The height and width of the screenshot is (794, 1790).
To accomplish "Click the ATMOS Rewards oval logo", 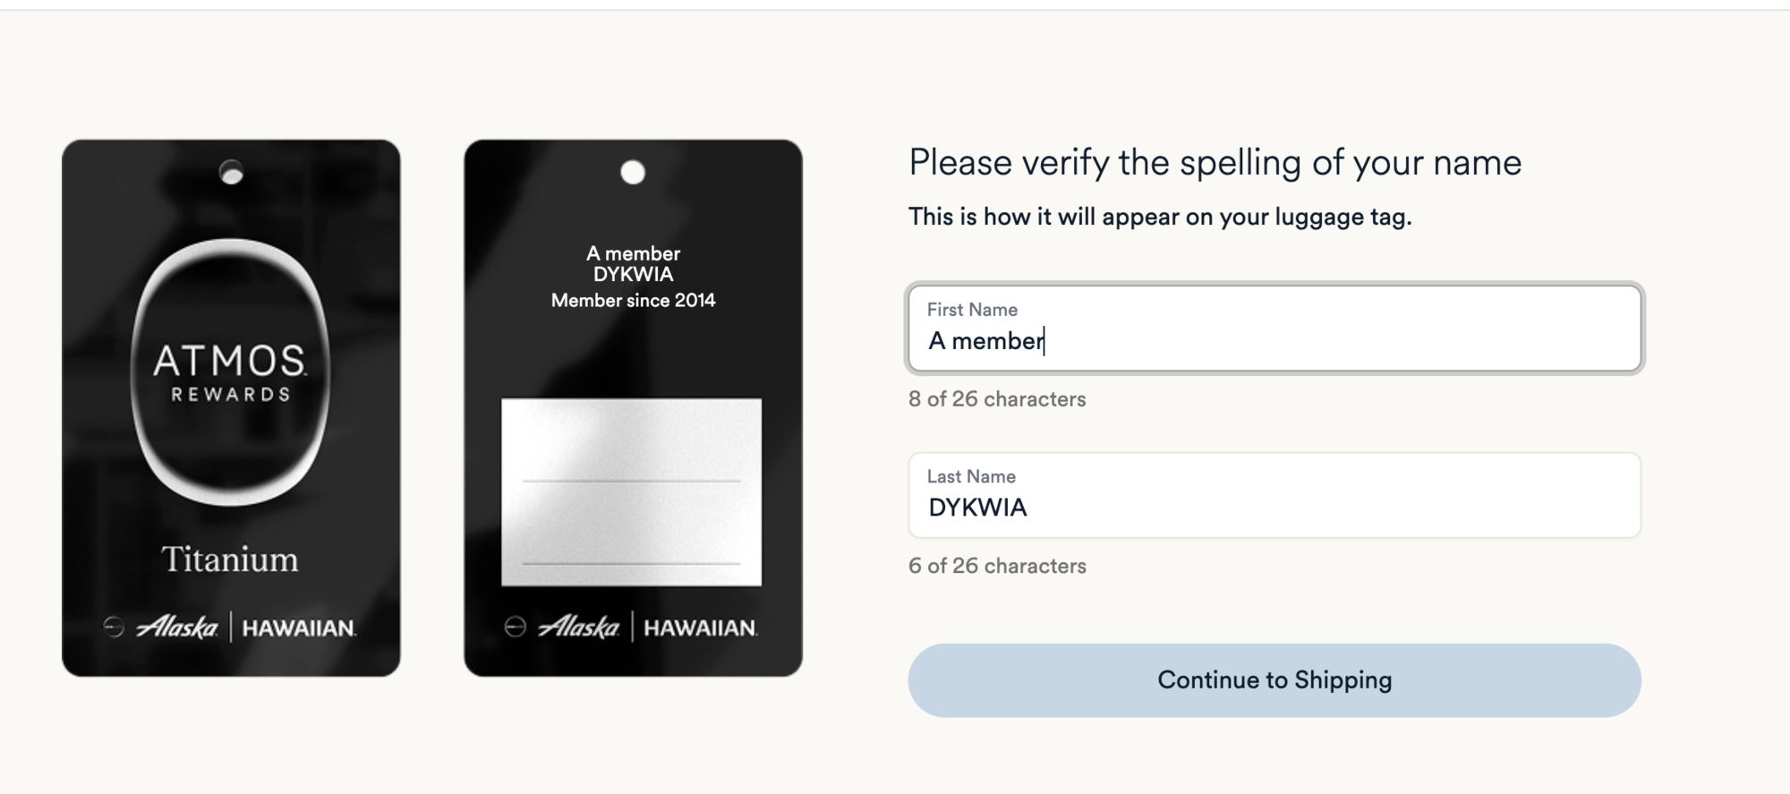I will (231, 371).
